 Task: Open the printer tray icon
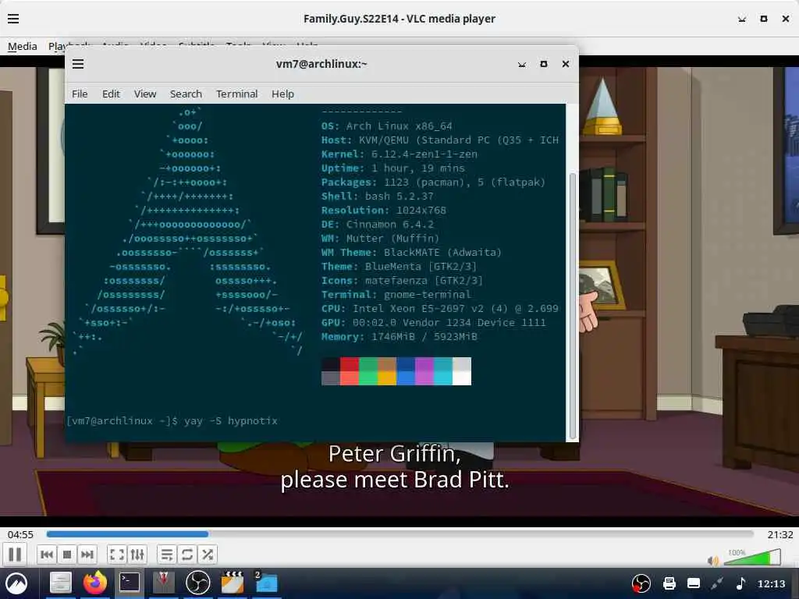coord(669,583)
